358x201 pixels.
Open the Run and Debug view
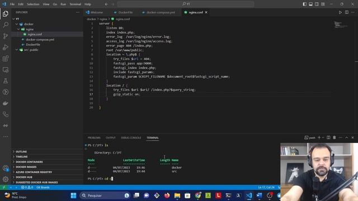tap(6, 47)
